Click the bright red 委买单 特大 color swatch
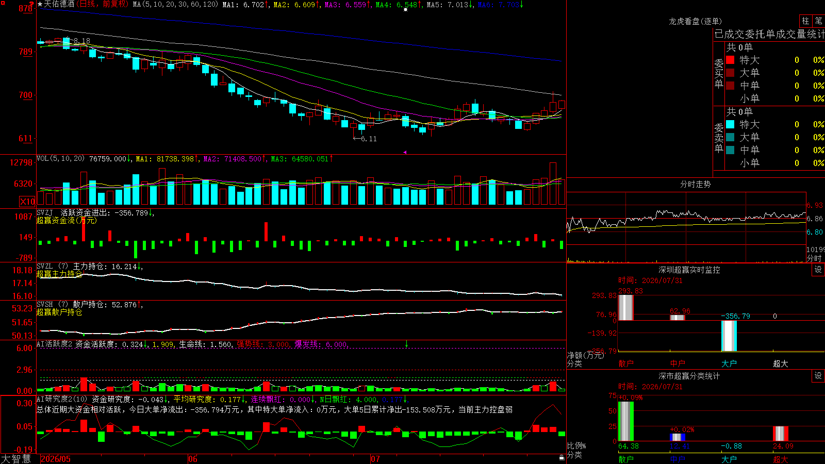Image resolution: width=825 pixels, height=464 pixels. (x=730, y=60)
